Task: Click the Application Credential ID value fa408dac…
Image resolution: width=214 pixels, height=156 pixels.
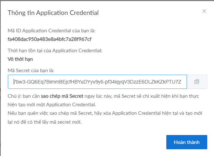Action: coord(49,39)
